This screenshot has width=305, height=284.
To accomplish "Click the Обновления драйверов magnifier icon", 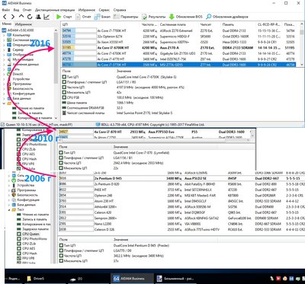I will click(x=208, y=17).
